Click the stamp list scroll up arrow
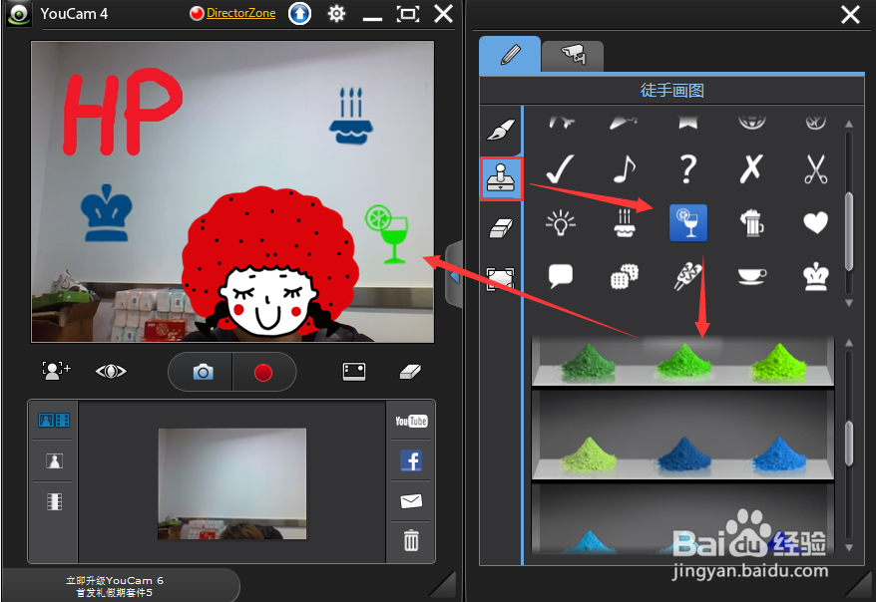The image size is (876, 602). point(849,124)
